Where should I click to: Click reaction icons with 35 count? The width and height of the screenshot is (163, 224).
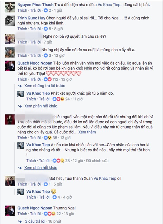click(47, 138)
